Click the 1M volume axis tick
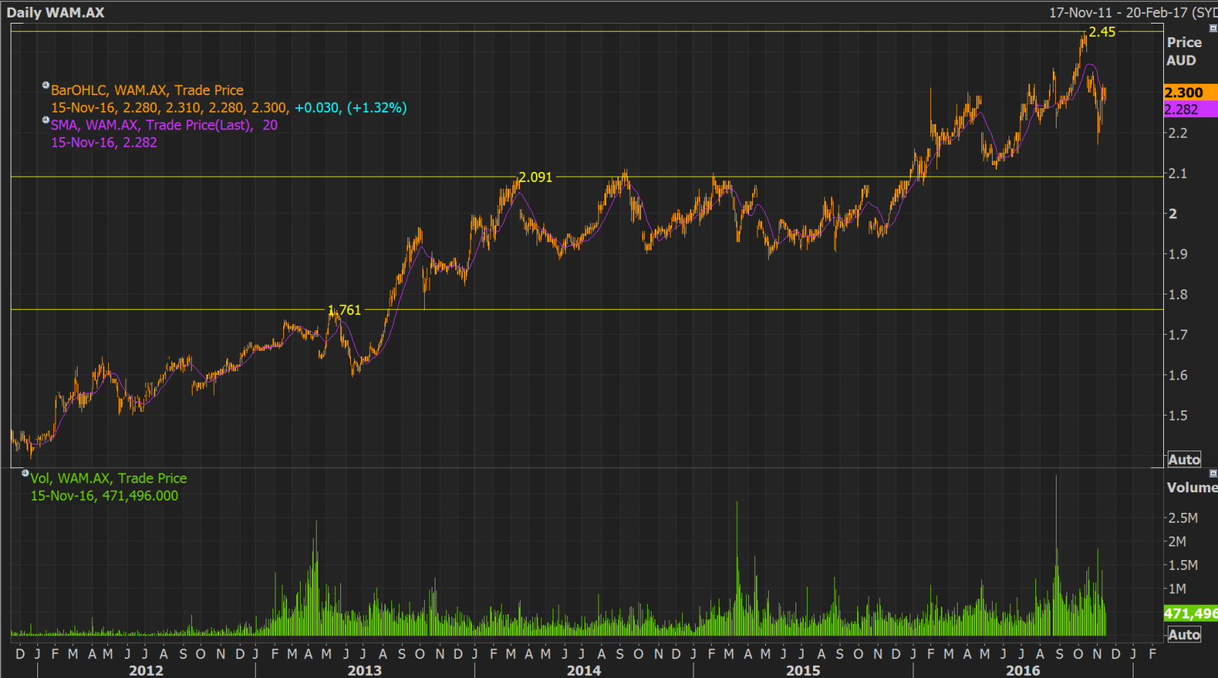This screenshot has height=678, width=1218. pos(1178,589)
